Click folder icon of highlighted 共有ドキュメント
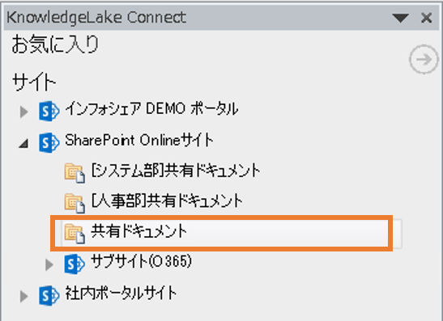 pos(75,234)
